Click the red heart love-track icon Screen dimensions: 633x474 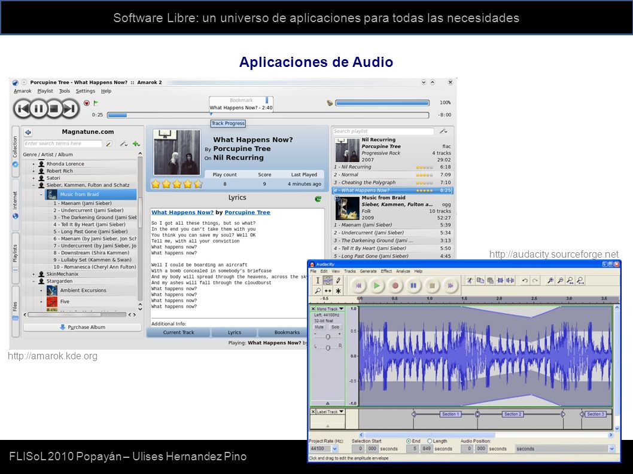[x=86, y=103]
